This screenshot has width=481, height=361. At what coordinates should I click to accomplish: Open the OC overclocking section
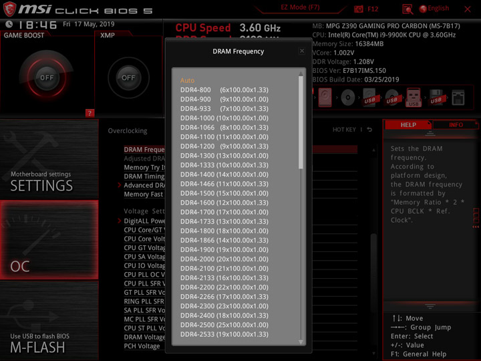coord(49,240)
